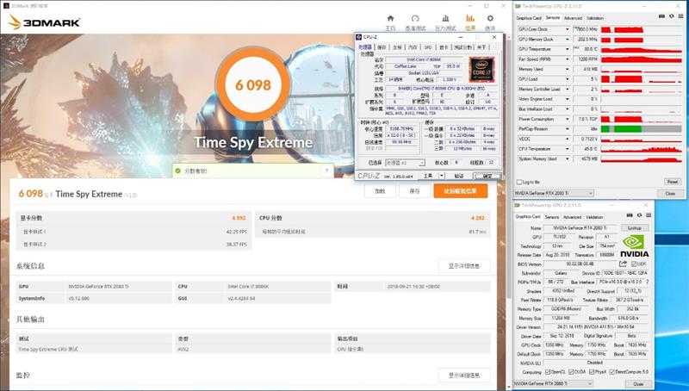Image resolution: width=689 pixels, height=391 pixels.
Task: Click the CPU-Z 确定 OK button
Action: tap(487, 176)
